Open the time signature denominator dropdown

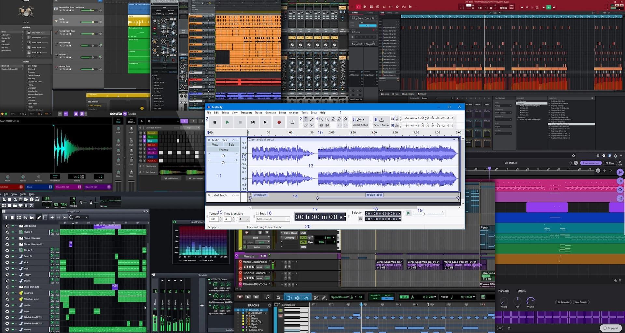pos(248,219)
